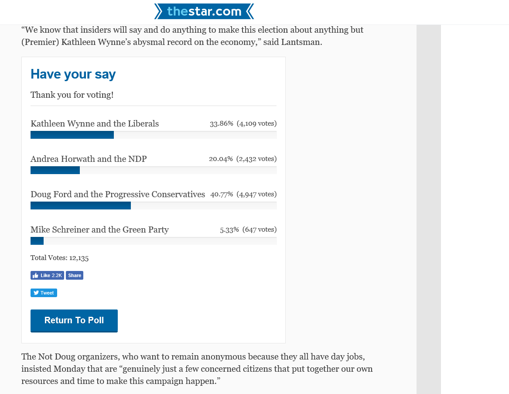
Task: Click the Andrea Horwath NDP results bar
Action: (154, 171)
